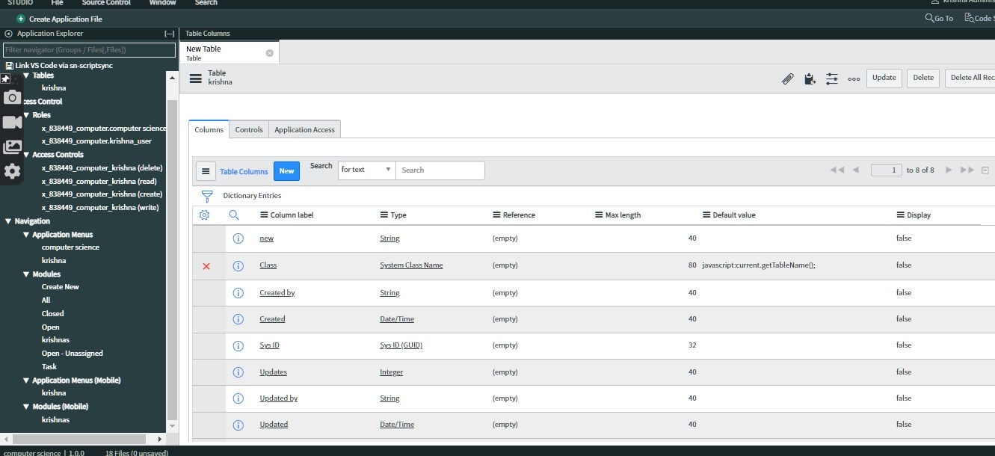Click the column search magnifier icon
Screen dimensions: 995x456
pyautogui.click(x=234, y=215)
